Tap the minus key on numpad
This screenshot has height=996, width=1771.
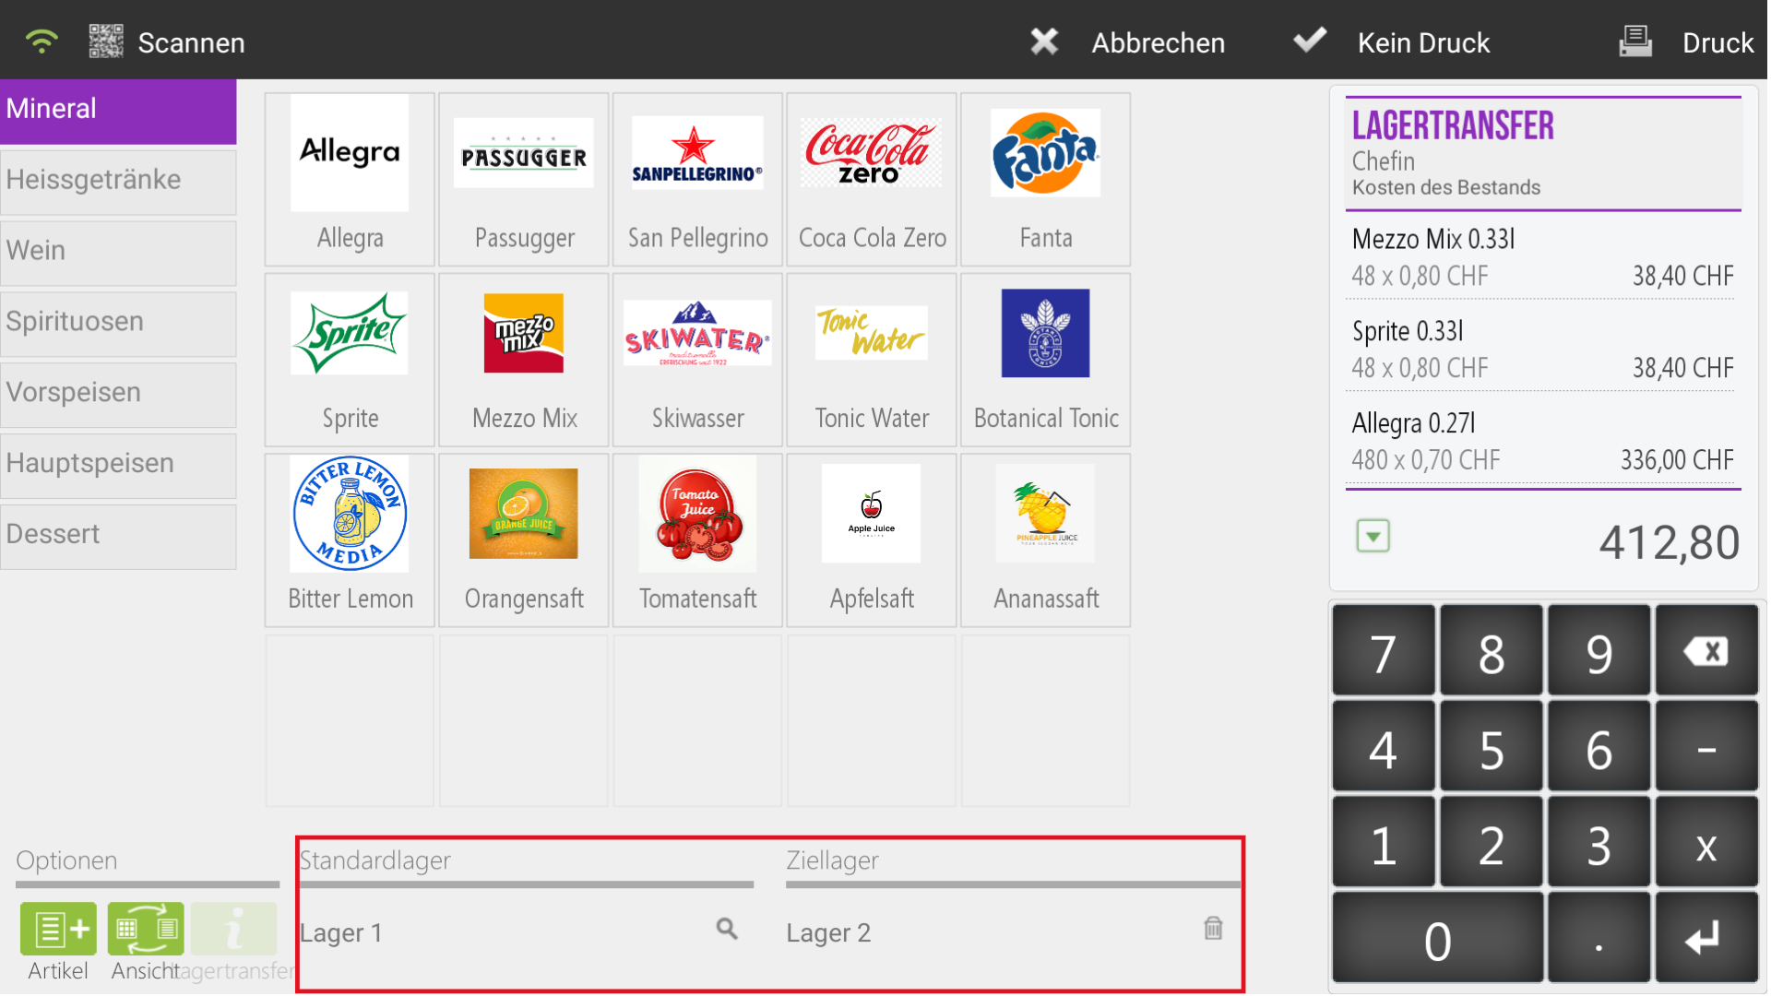pyautogui.click(x=1706, y=747)
